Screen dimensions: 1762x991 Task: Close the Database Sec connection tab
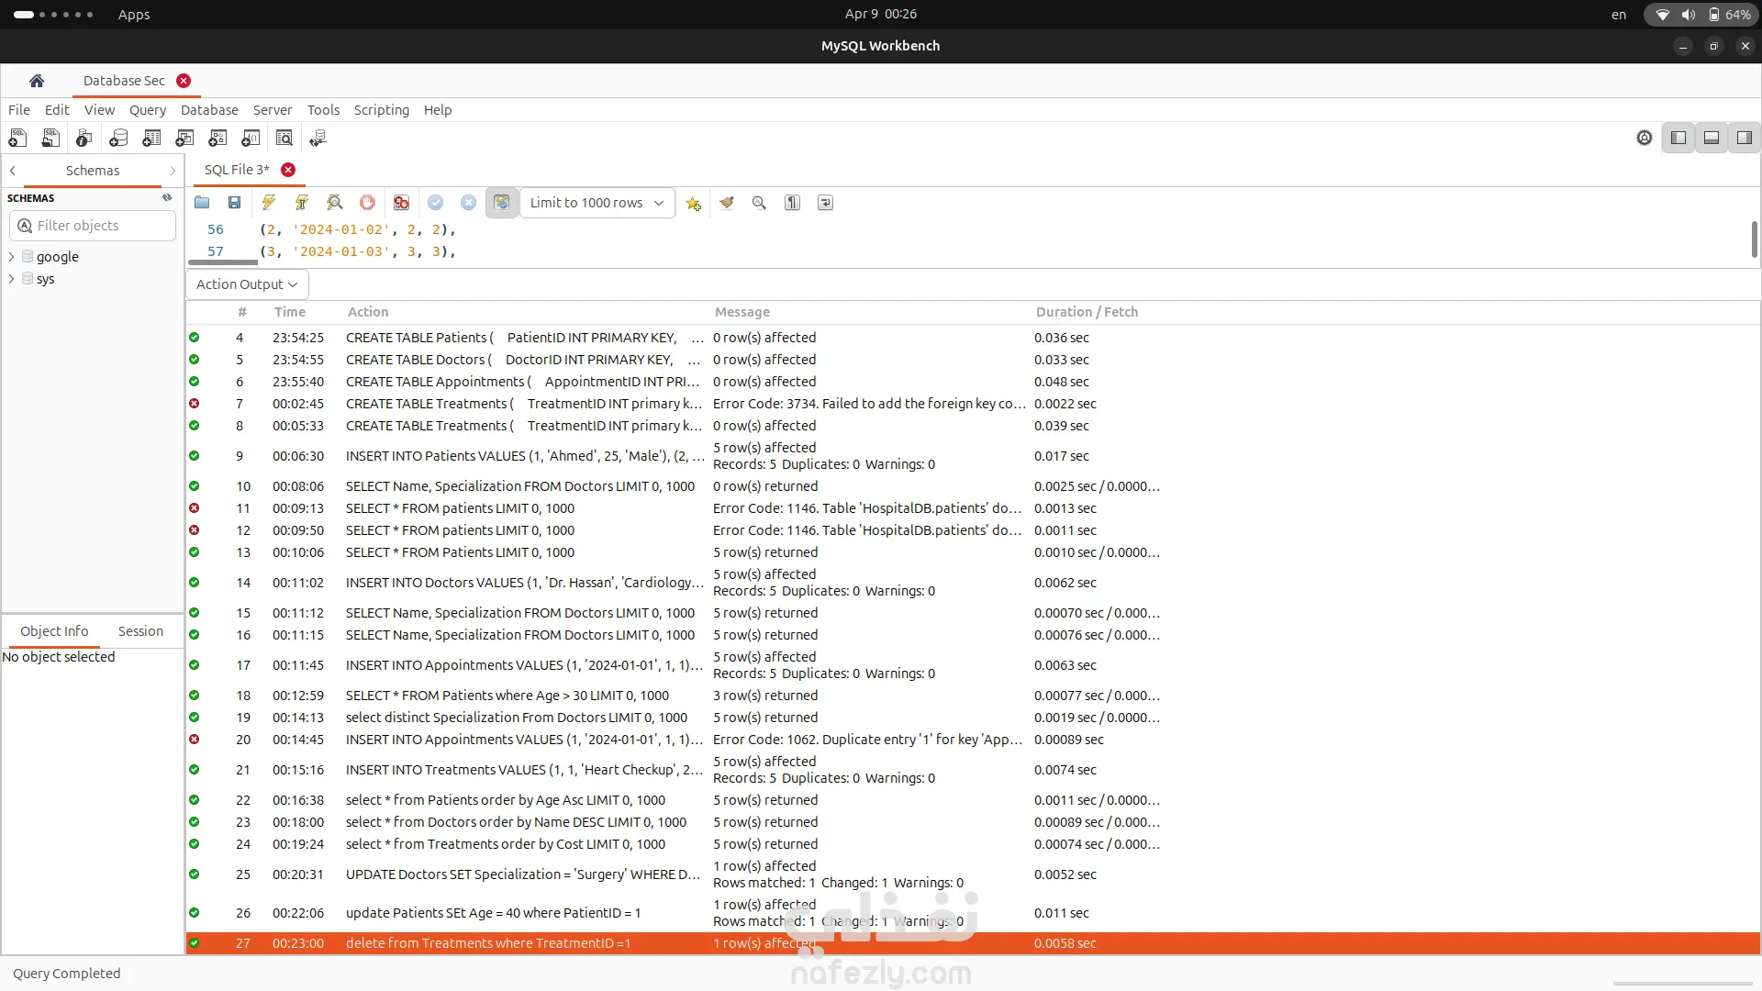(184, 81)
